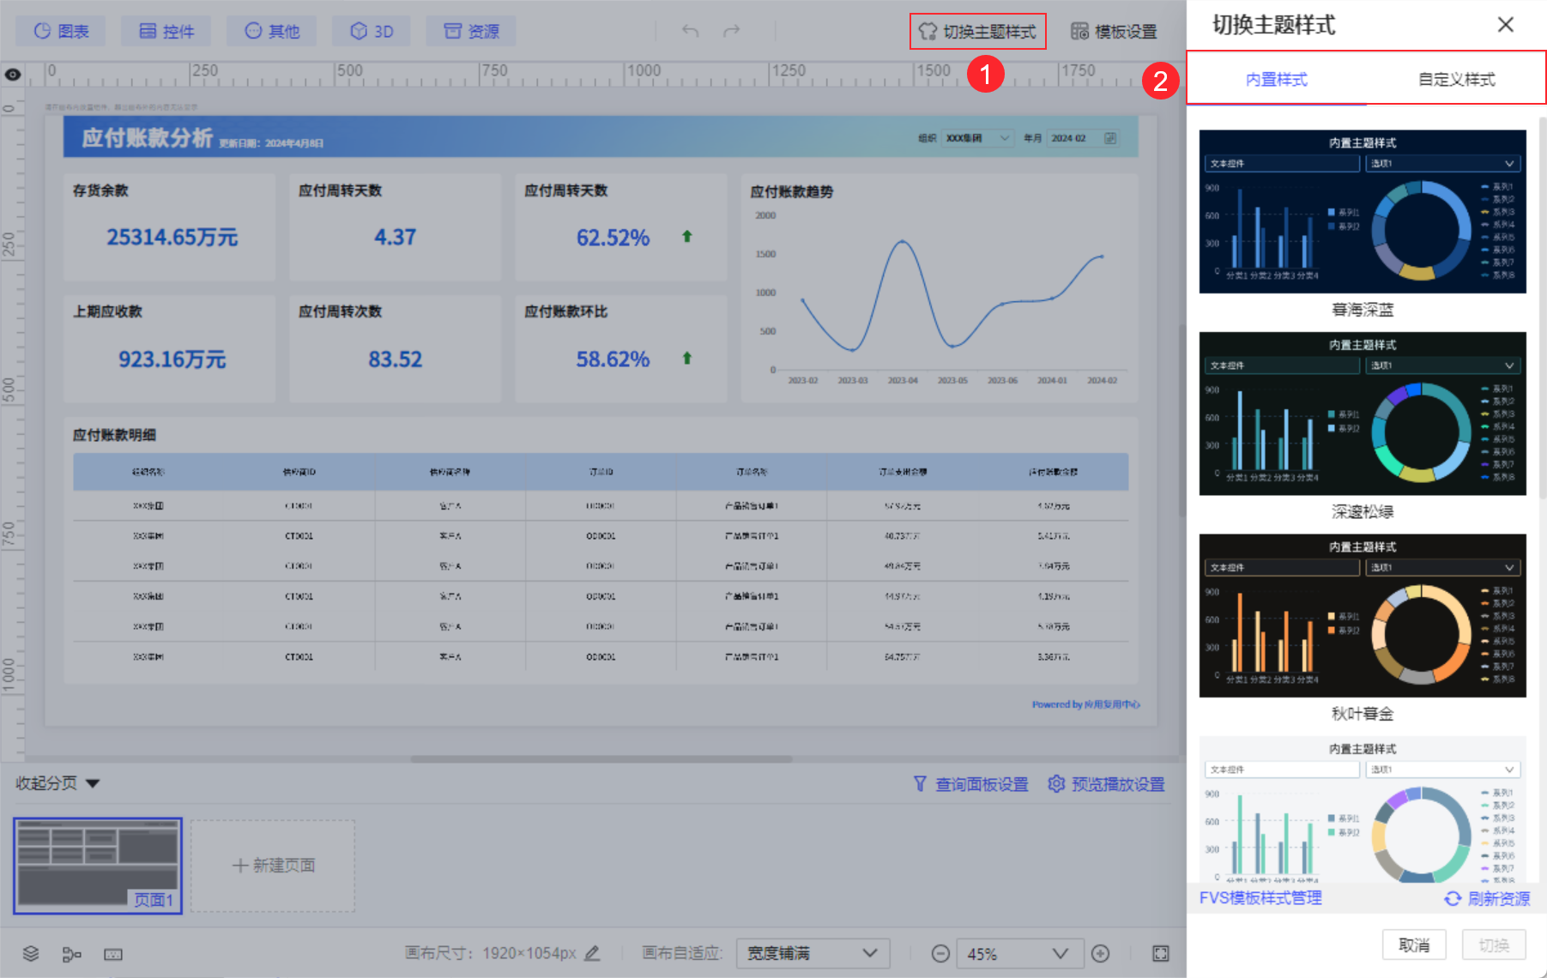Click the zoom in plus icon
1547x978 pixels.
click(1100, 953)
